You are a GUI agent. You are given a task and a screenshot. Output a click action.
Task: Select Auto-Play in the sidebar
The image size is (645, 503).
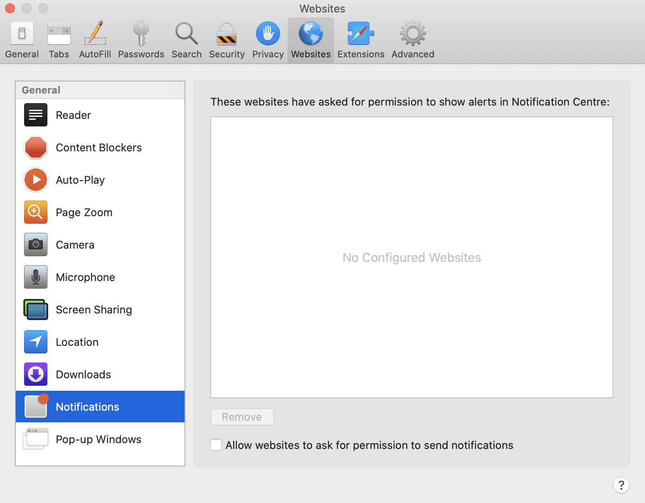click(100, 180)
